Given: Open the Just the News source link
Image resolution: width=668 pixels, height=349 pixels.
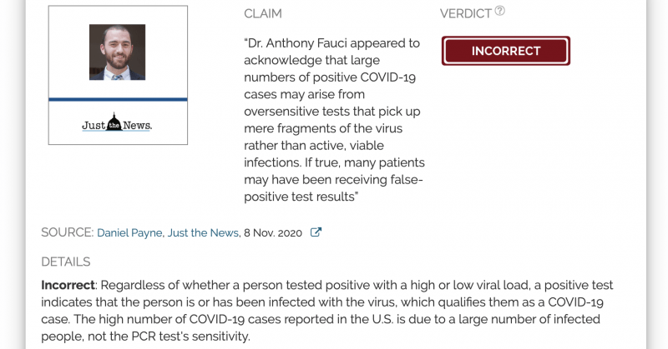Looking at the screenshot, I should click(203, 233).
